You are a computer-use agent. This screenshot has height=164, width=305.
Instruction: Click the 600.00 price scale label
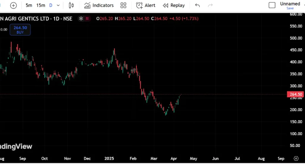(x=296, y=14)
